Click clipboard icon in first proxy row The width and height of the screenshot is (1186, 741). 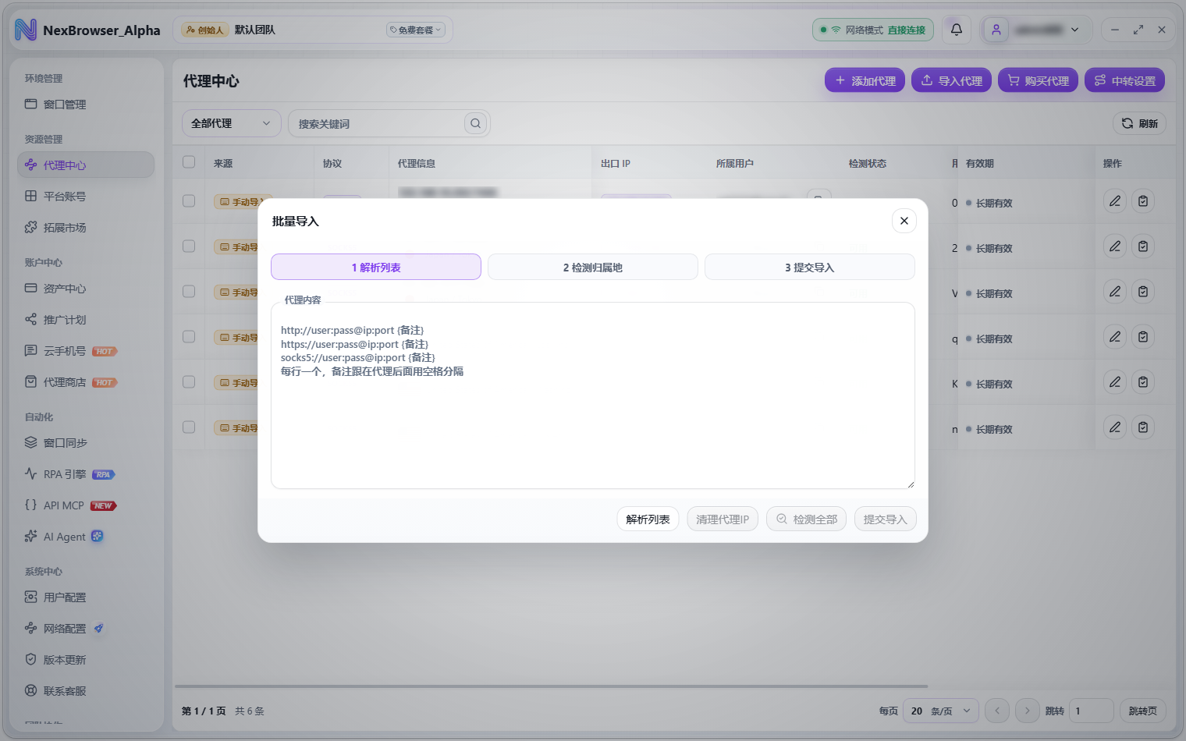1143,201
